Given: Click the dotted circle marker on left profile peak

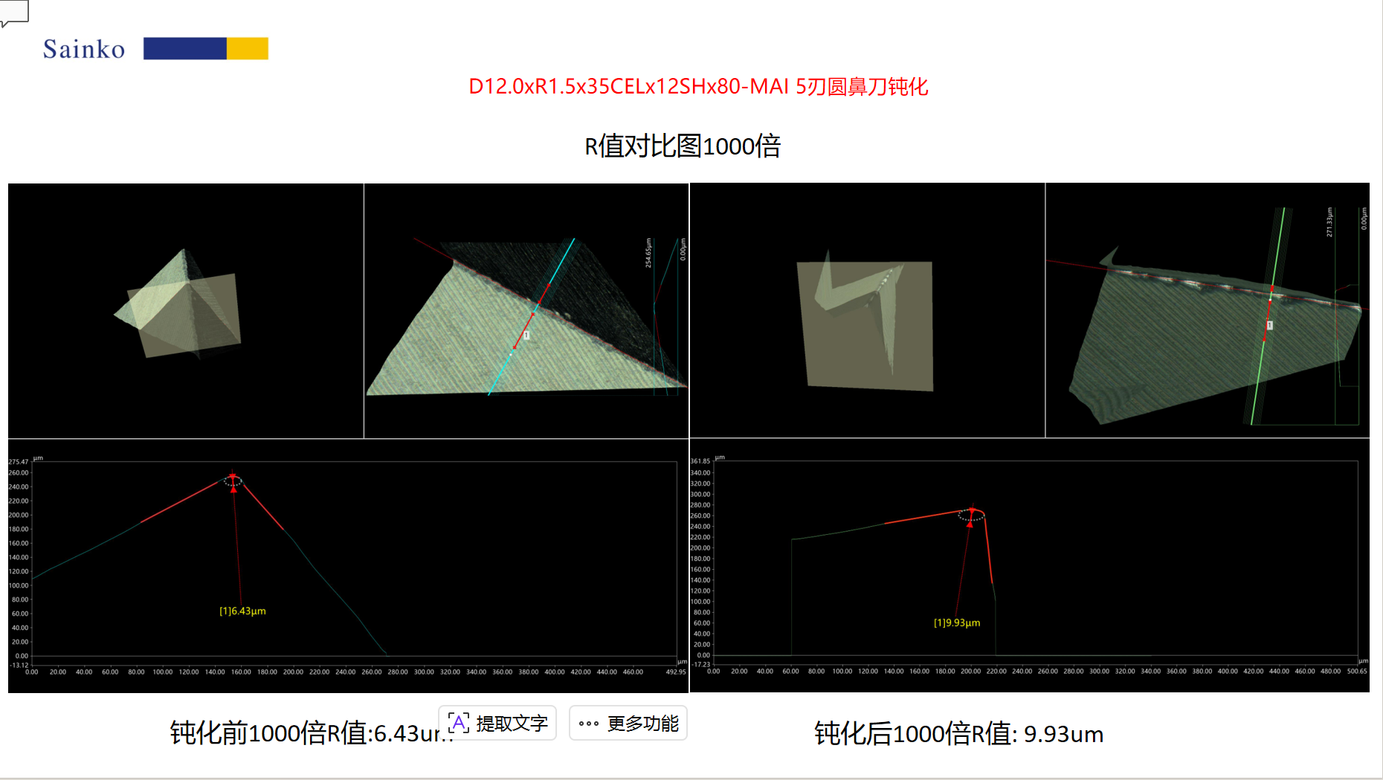Looking at the screenshot, I should pyautogui.click(x=233, y=481).
